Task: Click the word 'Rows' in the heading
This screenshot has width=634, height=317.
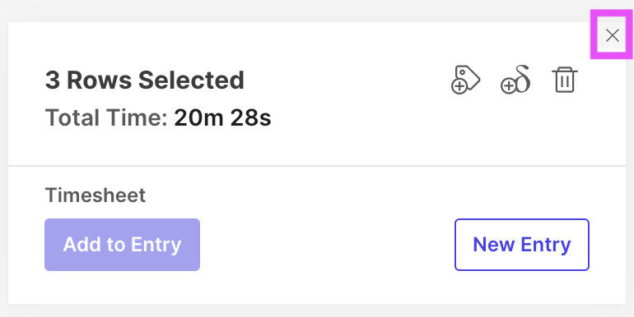Action: 99,80
